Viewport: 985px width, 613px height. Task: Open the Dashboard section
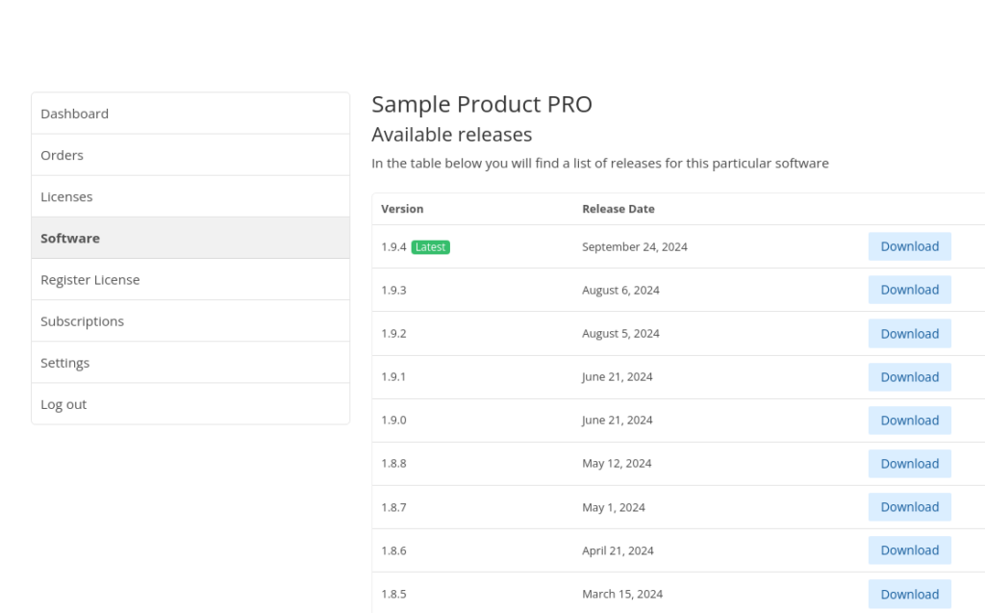pos(74,114)
